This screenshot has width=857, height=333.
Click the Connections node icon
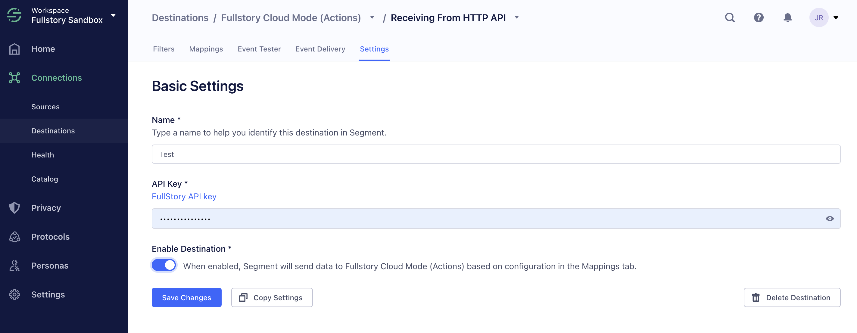pyautogui.click(x=14, y=78)
